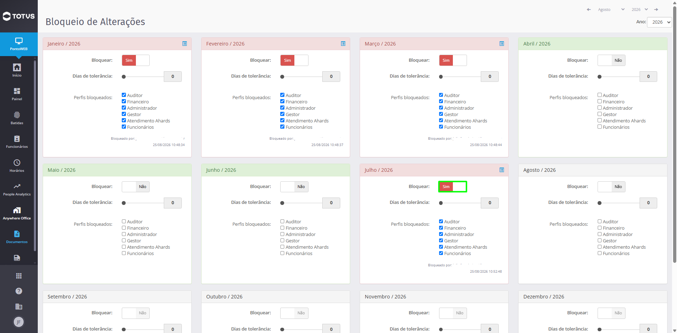Toggle Bloquear for Setembro / 2026
Image resolution: width=677 pixels, height=333 pixels.
point(136,313)
